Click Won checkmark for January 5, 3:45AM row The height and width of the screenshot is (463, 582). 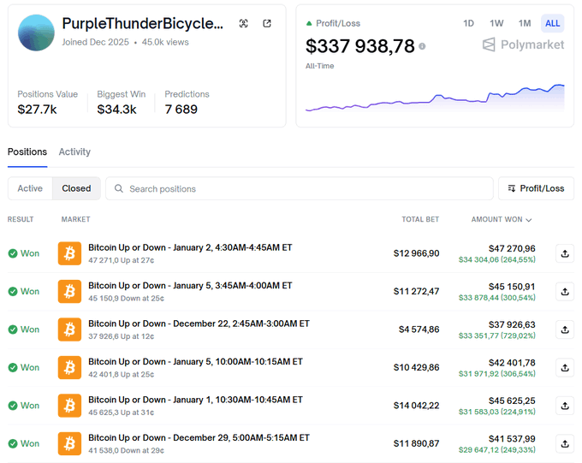point(13,292)
